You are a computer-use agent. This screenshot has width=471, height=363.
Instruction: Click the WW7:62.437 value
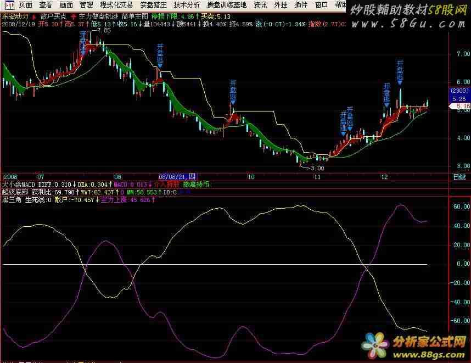(x=97, y=192)
